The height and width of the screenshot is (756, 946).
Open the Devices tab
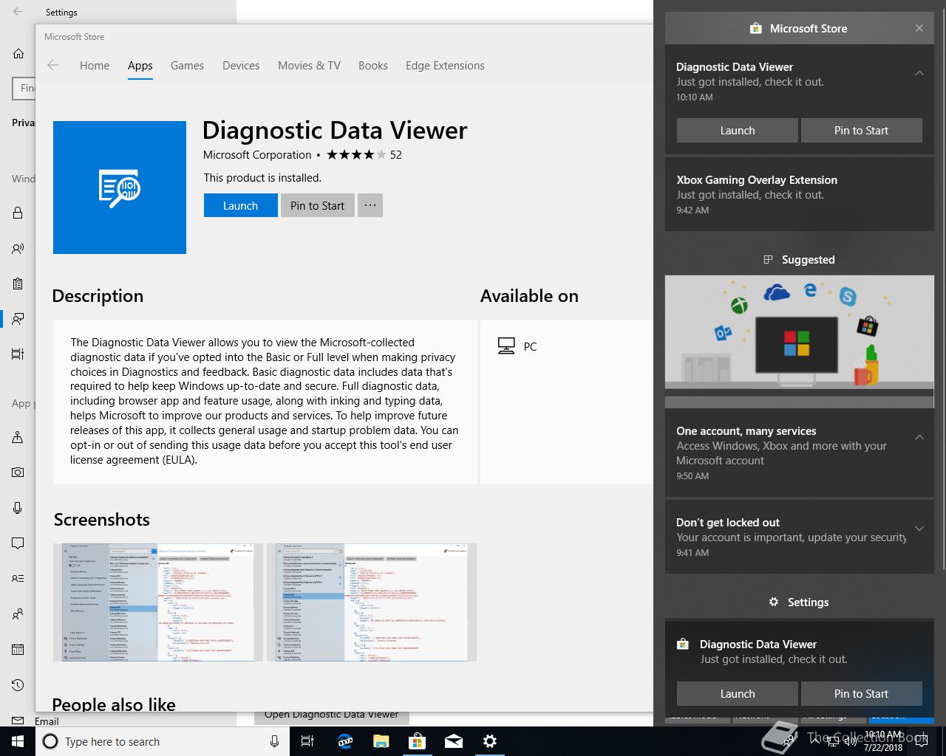(x=241, y=65)
